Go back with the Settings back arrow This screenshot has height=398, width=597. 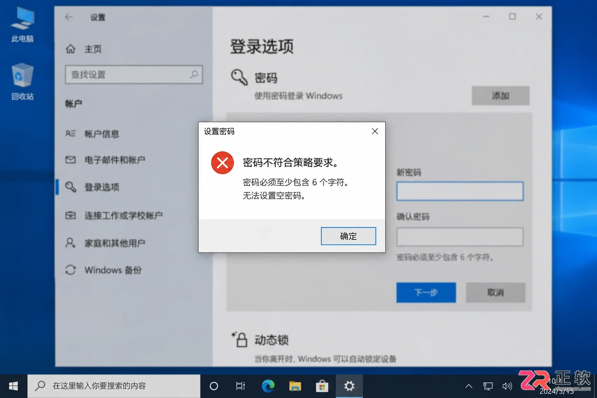pyautogui.click(x=69, y=17)
